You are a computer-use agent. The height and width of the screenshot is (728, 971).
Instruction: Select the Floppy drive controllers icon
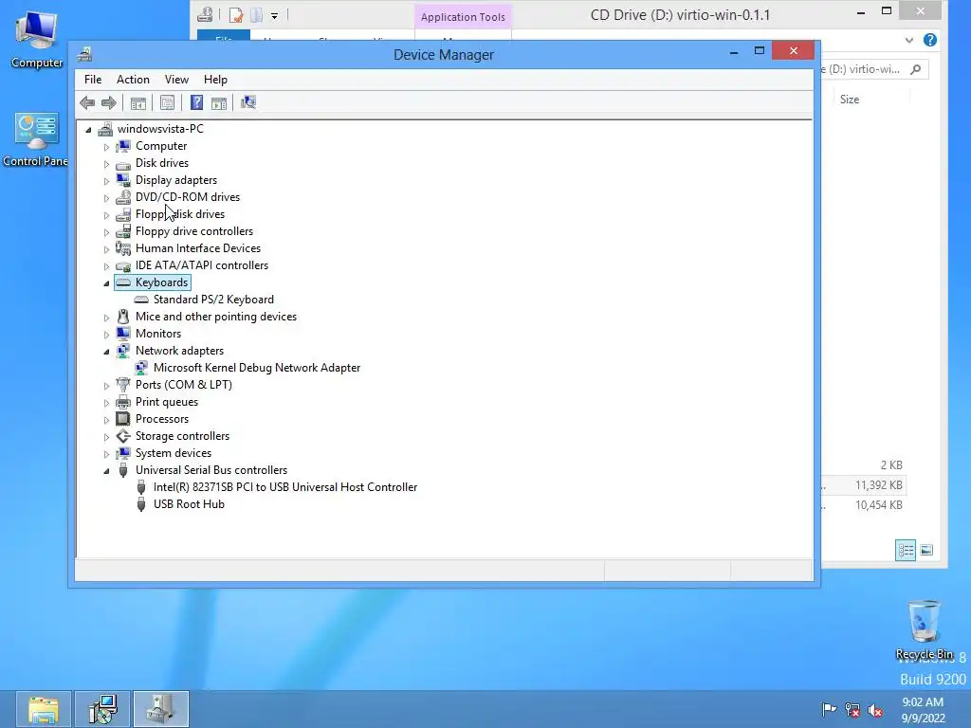123,231
